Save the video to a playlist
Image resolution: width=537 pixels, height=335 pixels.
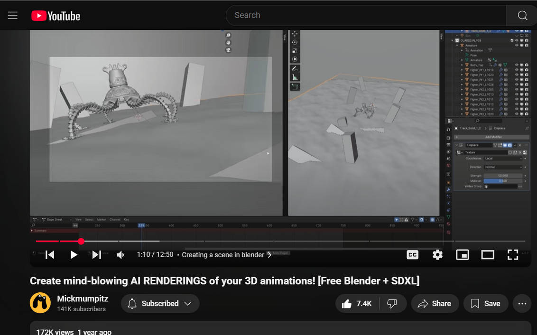click(x=486, y=304)
